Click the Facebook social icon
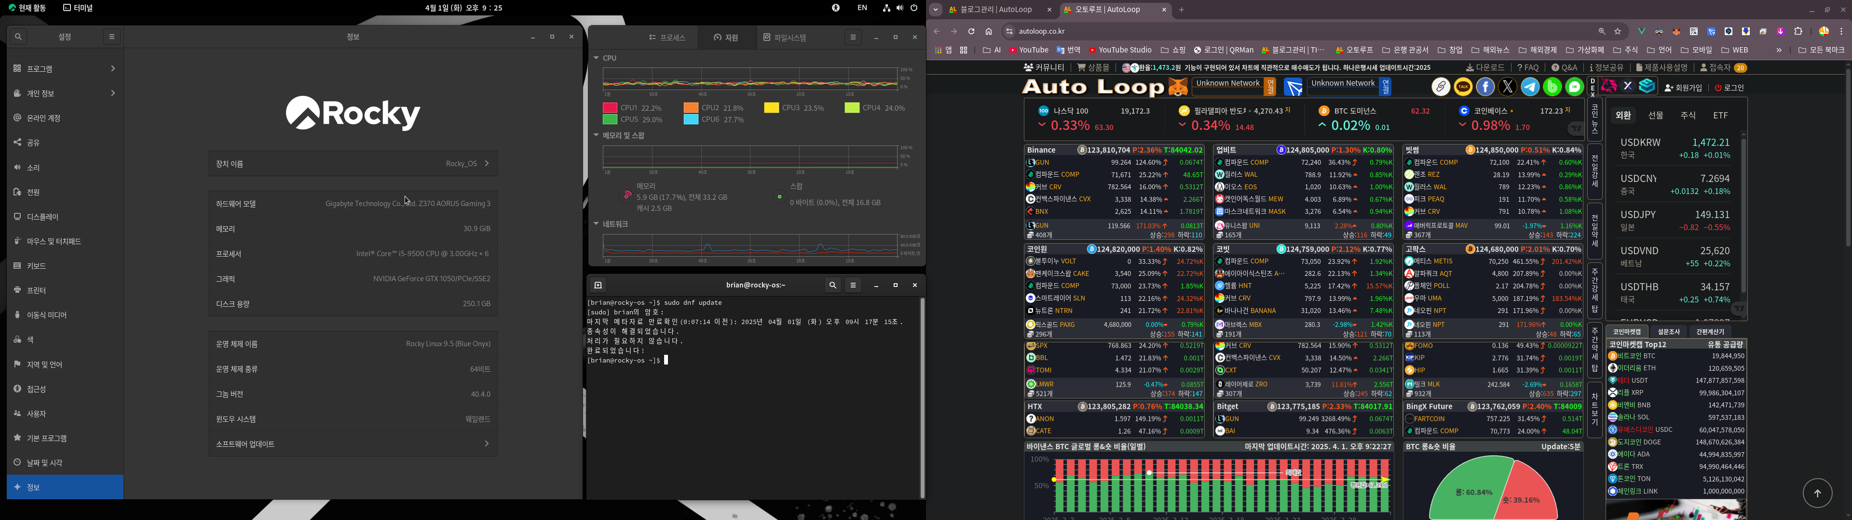The image size is (1852, 520). (1485, 88)
